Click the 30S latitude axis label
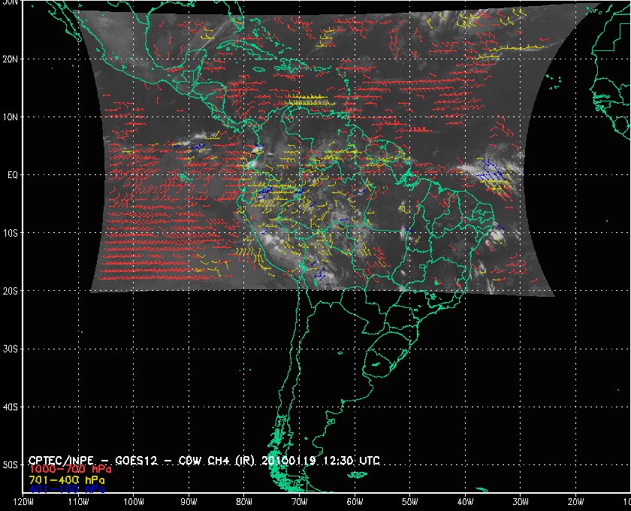631x511 pixels. tap(11, 349)
